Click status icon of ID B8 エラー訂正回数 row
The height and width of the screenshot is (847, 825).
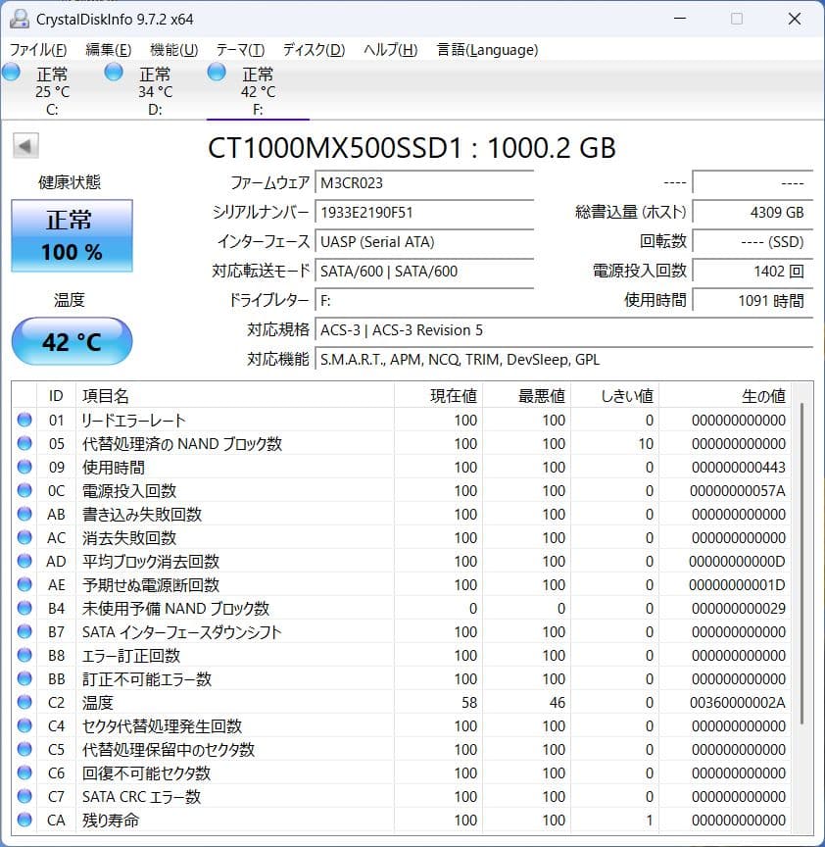point(24,655)
